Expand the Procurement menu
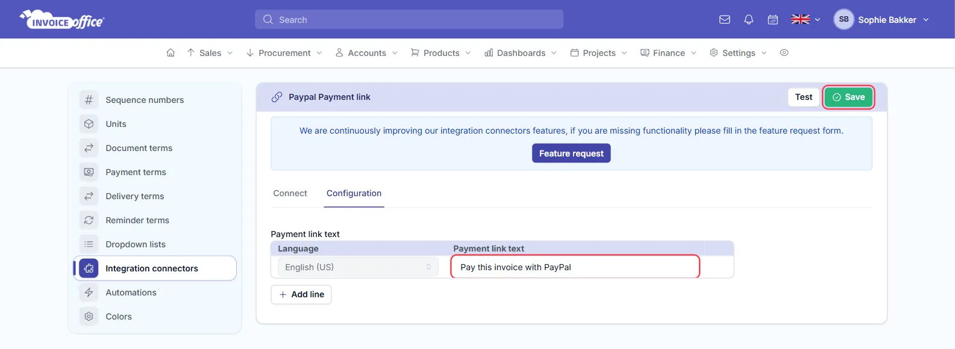This screenshot has width=955, height=349. [x=284, y=53]
